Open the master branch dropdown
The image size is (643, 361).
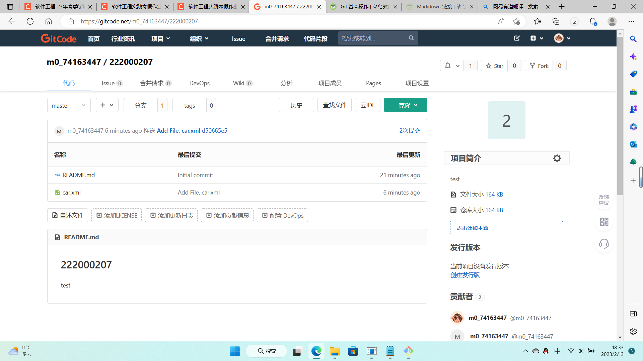(69, 105)
